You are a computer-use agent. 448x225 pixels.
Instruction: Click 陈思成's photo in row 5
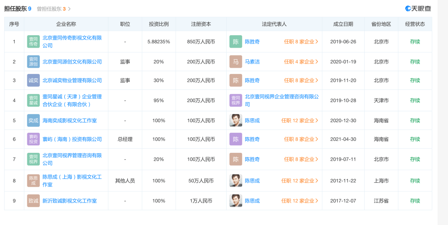tap(236, 121)
